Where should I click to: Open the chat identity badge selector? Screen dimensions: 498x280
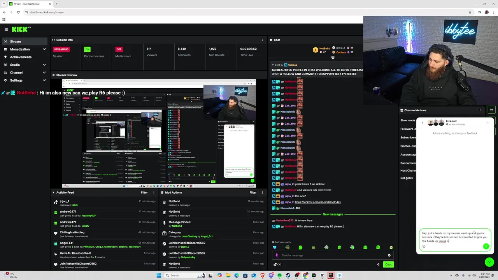[x=277, y=264]
